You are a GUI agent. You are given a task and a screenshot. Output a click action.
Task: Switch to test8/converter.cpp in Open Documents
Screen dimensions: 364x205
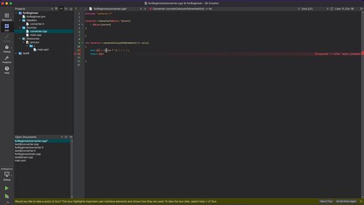pos(27,144)
